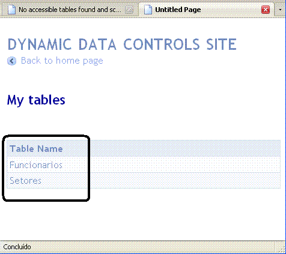
Task: Open the tab list dropdown arrow
Action: point(280,10)
